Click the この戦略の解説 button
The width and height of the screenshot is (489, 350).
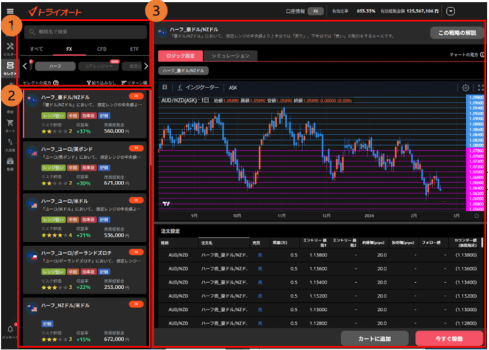[457, 33]
